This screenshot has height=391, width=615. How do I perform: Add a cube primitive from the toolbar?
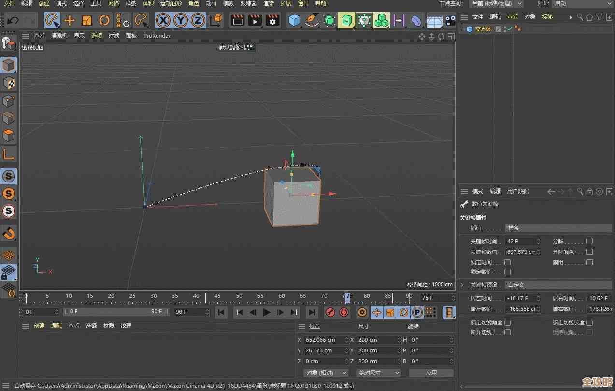(x=294, y=20)
